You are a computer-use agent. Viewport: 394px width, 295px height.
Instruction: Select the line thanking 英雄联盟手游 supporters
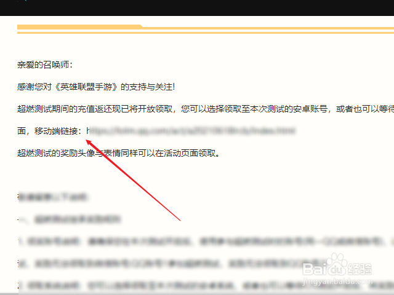click(96, 87)
